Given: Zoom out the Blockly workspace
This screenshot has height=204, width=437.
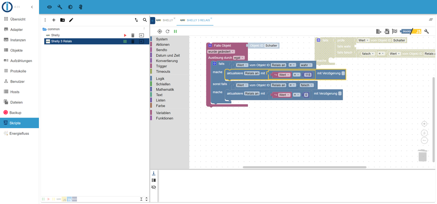Looking at the screenshot, I should coord(424,140).
